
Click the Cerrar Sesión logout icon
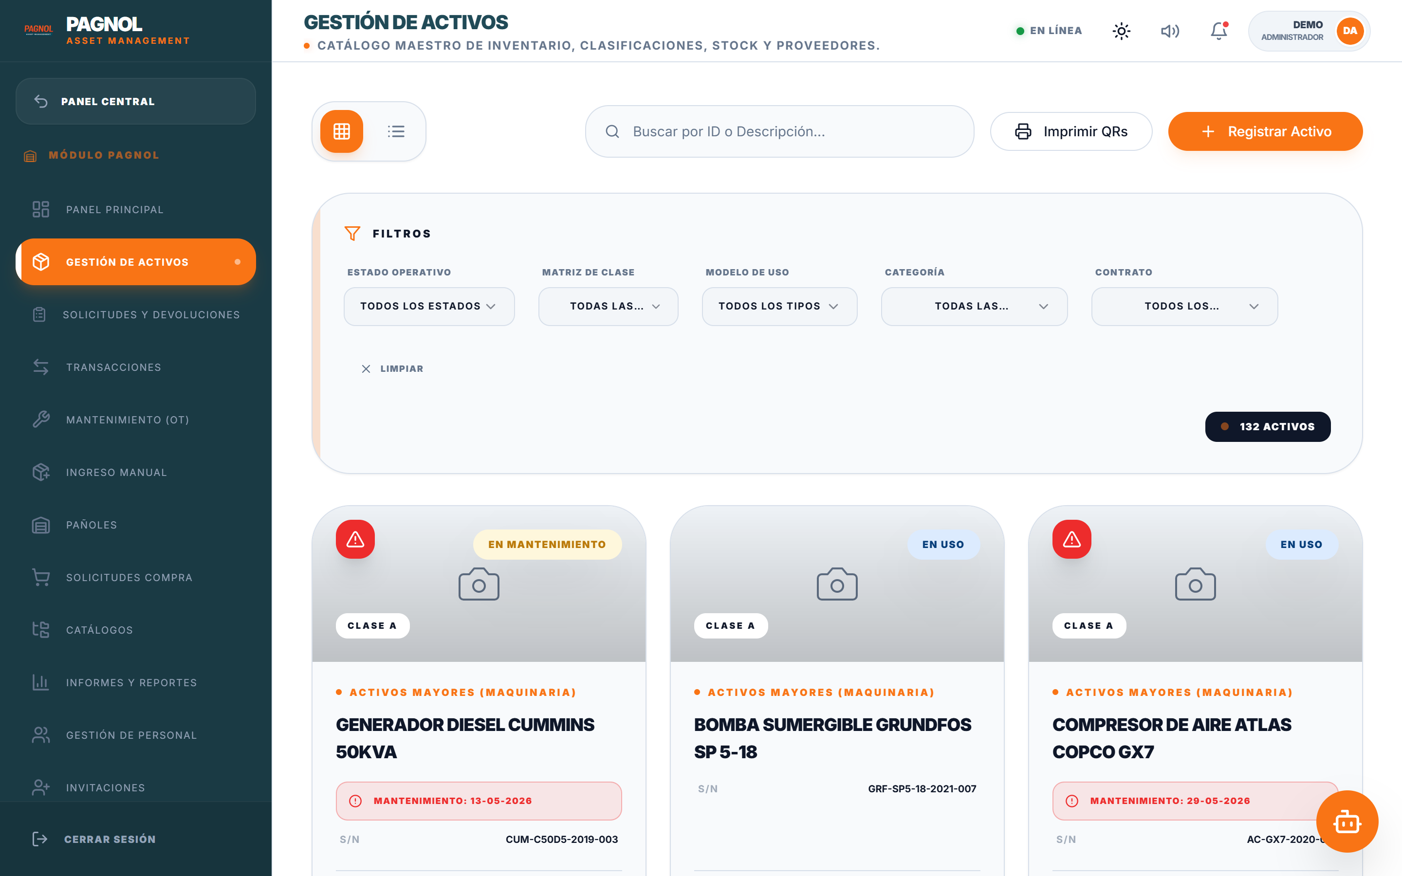pos(39,839)
